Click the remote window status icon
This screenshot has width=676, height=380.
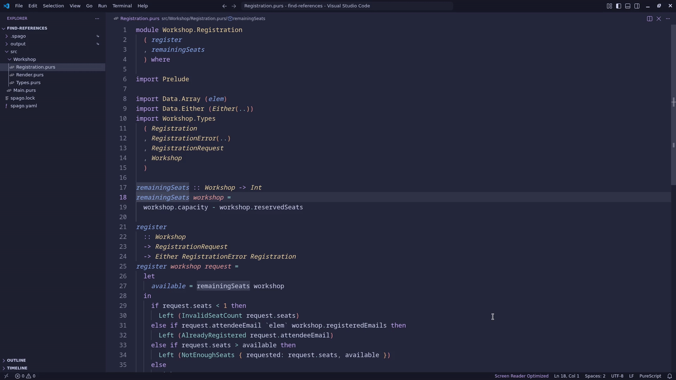click(6, 376)
